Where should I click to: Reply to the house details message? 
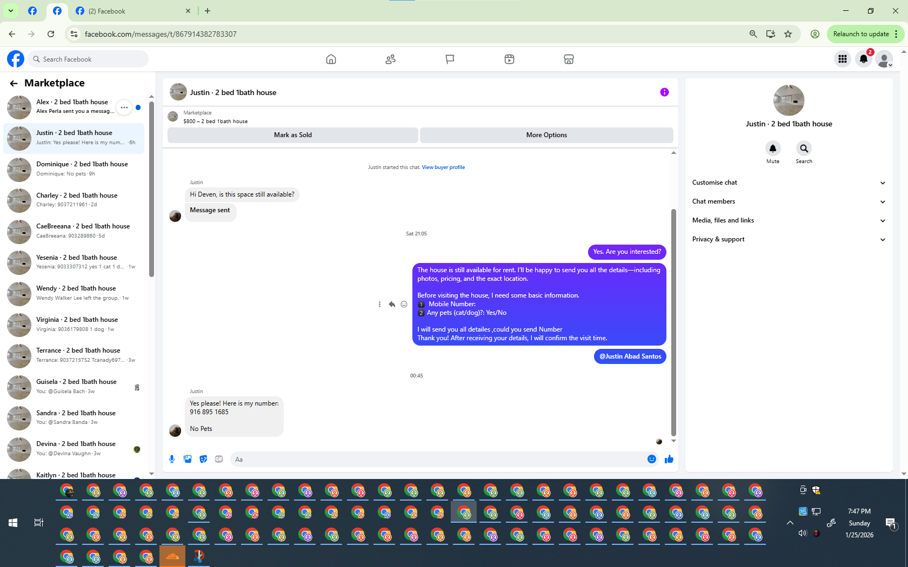tap(392, 304)
